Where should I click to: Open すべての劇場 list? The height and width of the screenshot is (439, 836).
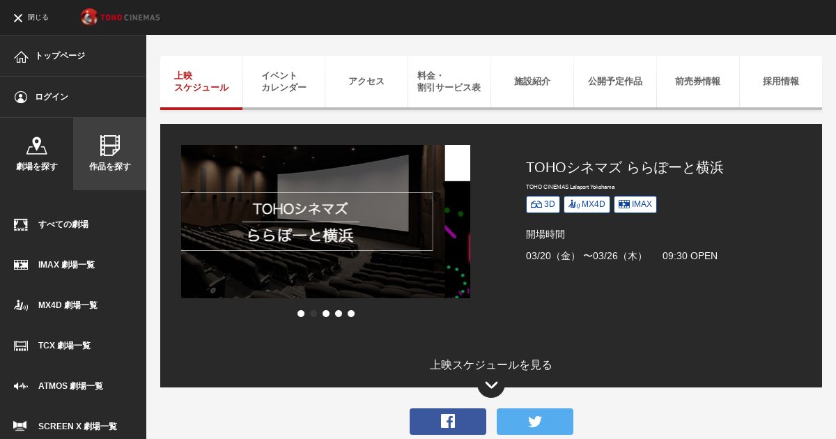coord(63,224)
